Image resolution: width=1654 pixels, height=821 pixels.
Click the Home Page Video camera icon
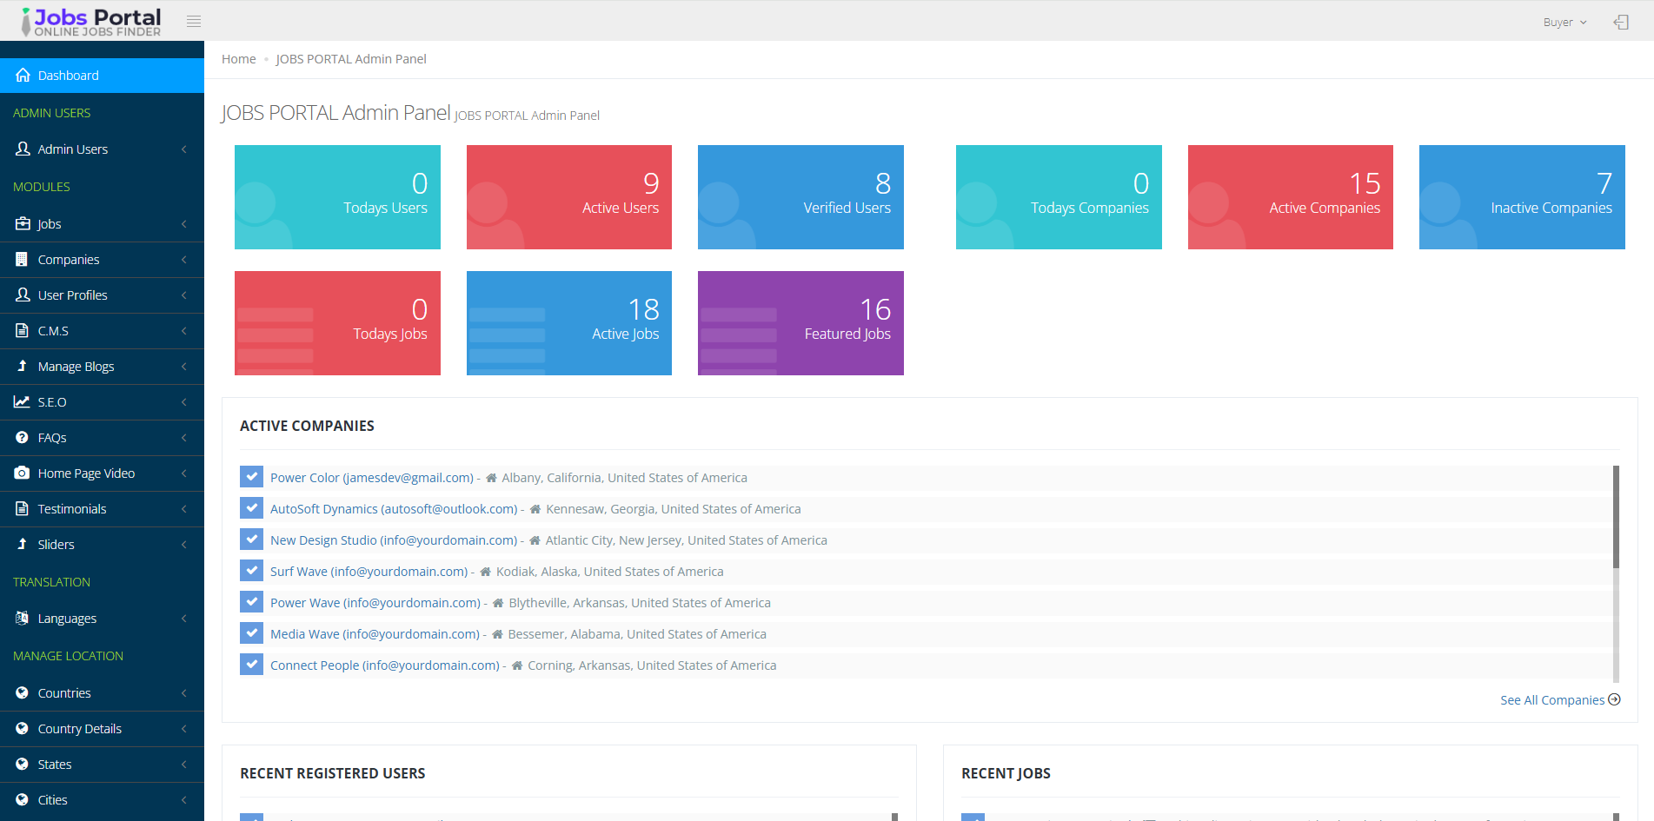[23, 473]
